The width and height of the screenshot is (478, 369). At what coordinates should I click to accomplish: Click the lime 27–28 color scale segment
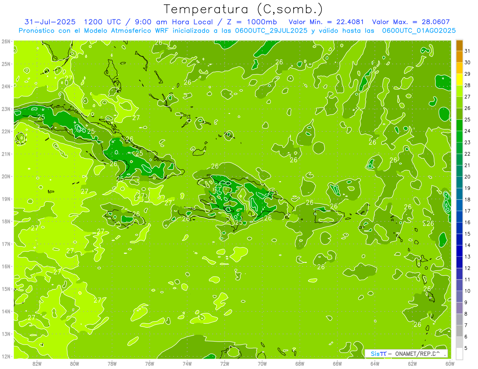[x=459, y=91]
